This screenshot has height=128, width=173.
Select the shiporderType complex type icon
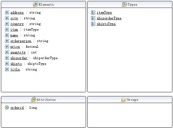tap(93, 18)
